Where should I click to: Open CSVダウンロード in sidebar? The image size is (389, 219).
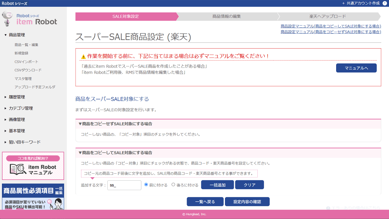pyautogui.click(x=28, y=70)
